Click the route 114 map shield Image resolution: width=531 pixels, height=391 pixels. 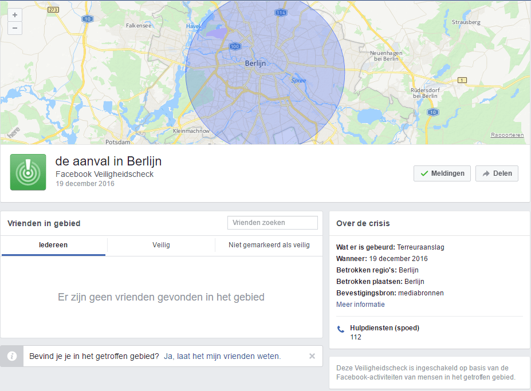pos(281,13)
